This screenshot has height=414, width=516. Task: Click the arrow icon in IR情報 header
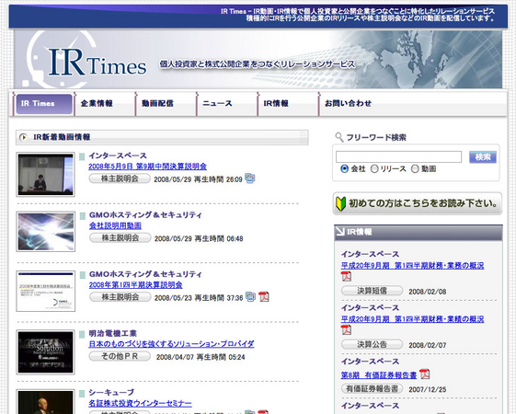click(x=340, y=232)
